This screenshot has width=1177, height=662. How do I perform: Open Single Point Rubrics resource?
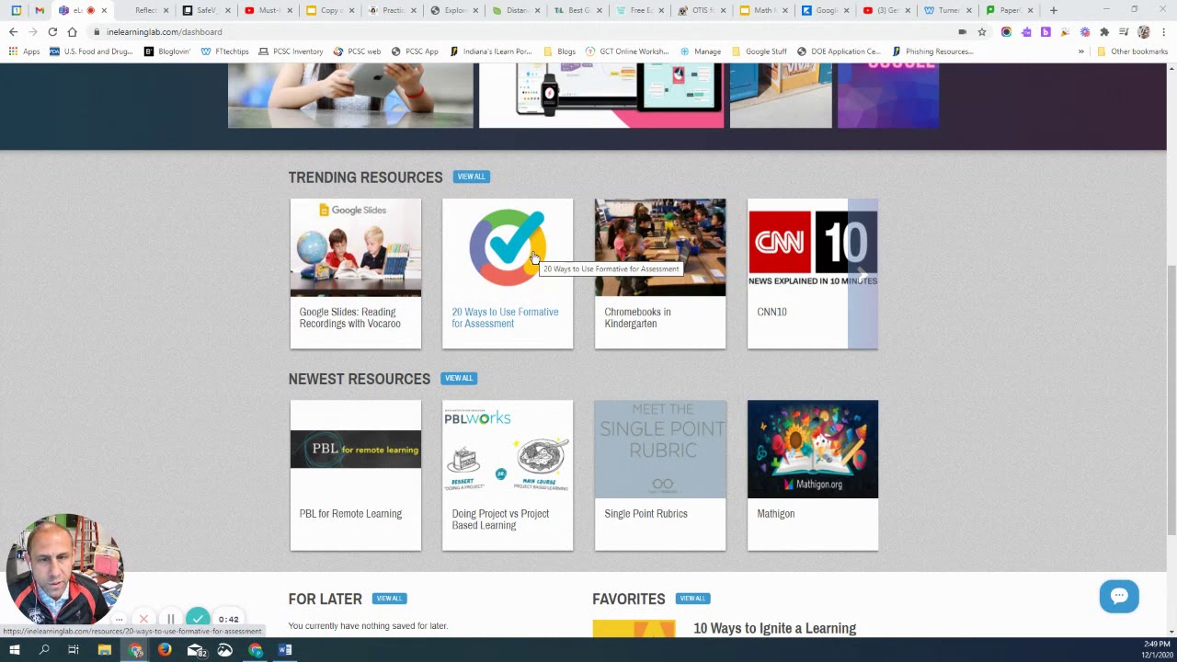point(660,475)
